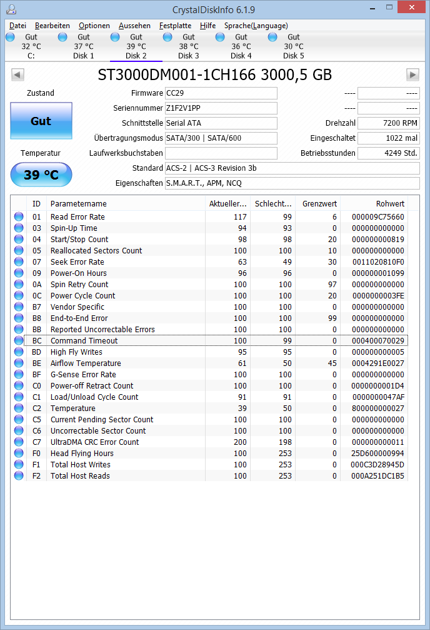430x630 pixels.
Task: Click the status orb for Disk 3
Action: pos(167,38)
